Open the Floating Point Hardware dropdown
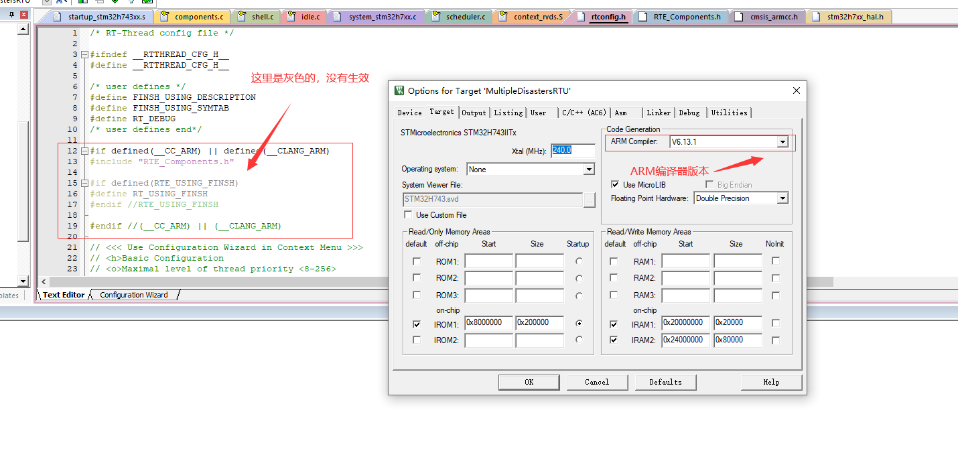 tap(782, 198)
